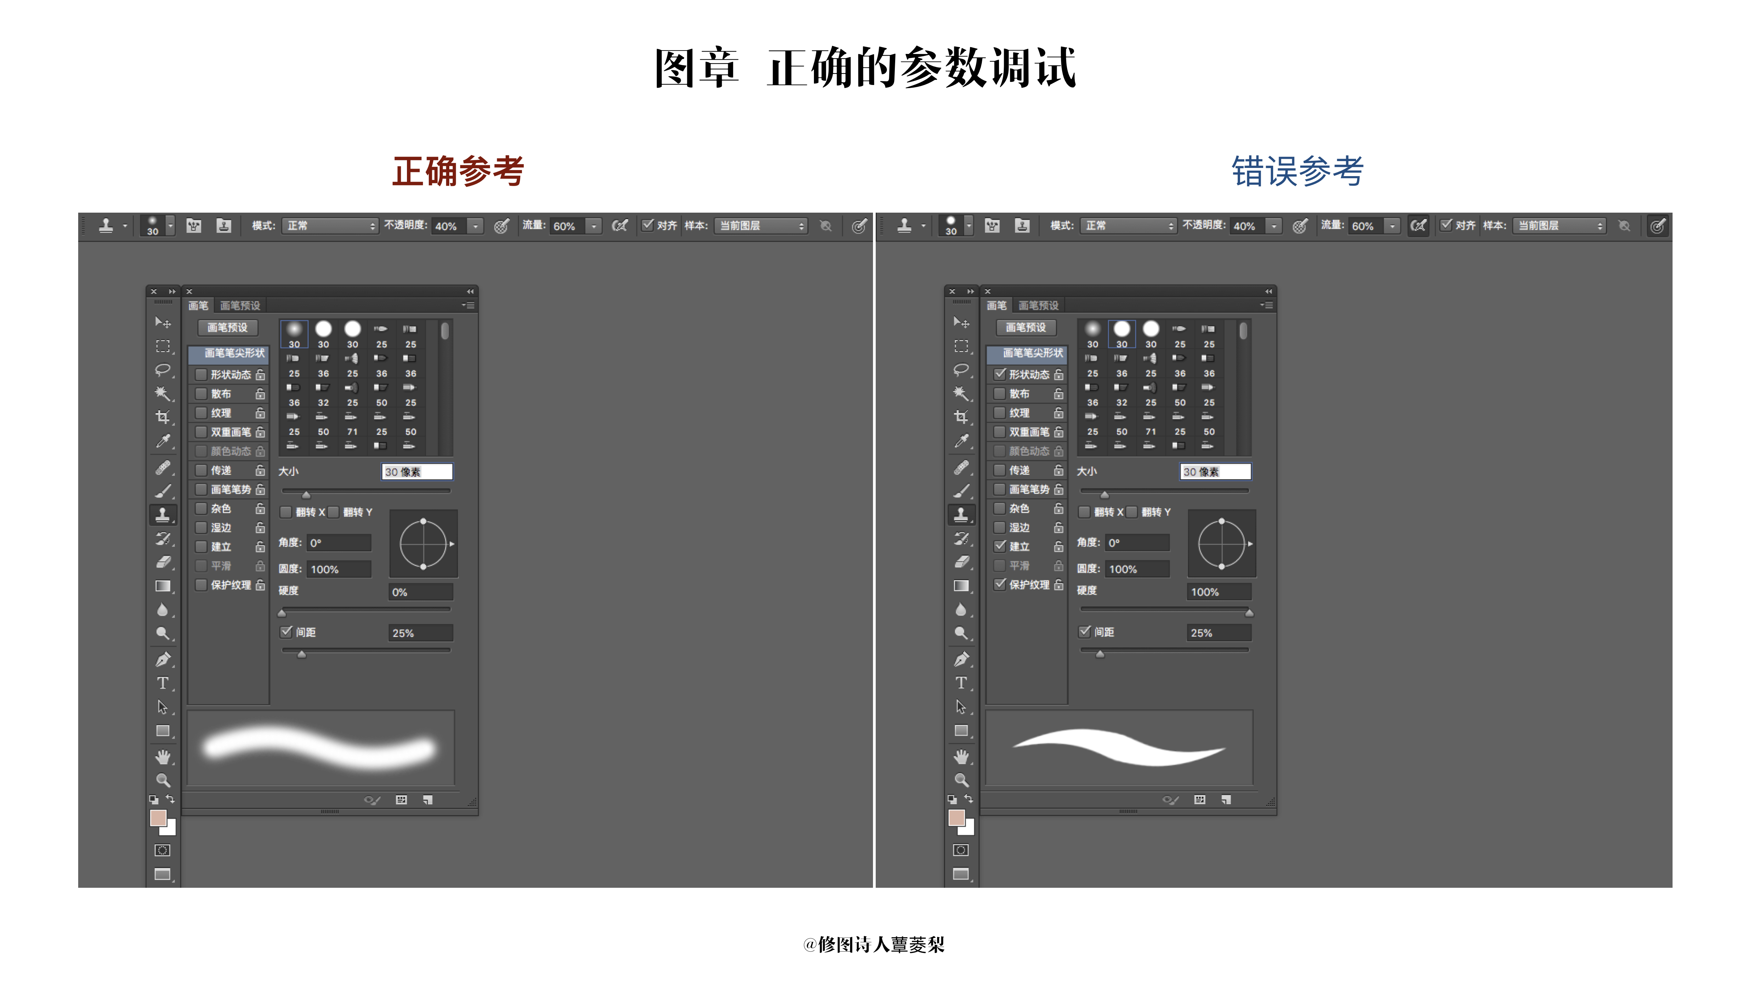Screen dimensions: 1748x983
Task: Select the Marquee tool in the right toolbox
Action: pos(961,346)
